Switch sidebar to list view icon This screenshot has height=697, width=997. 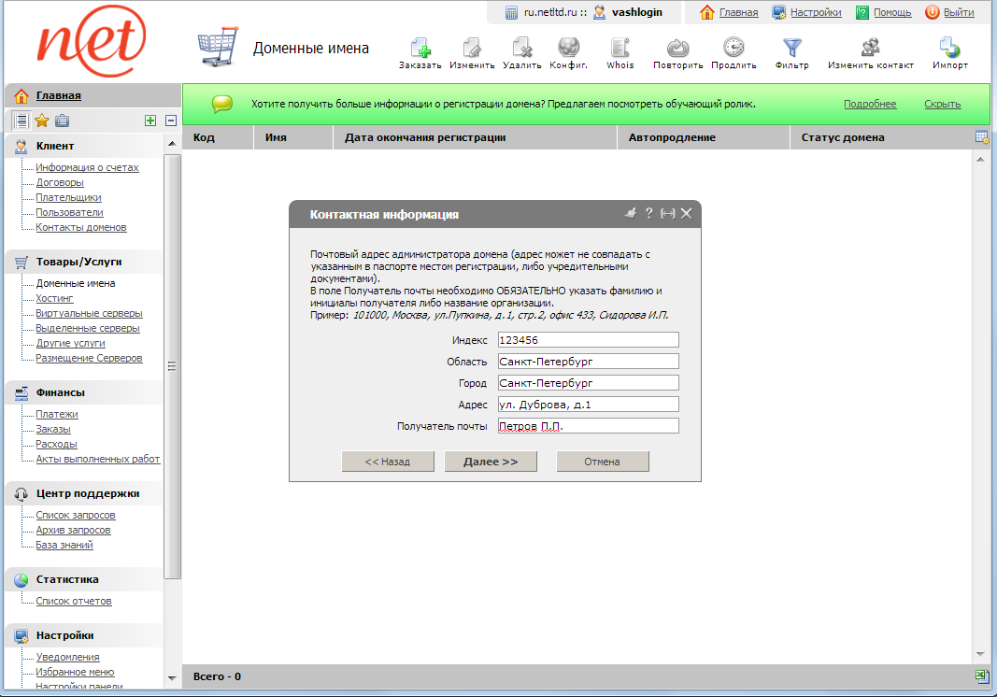coord(21,121)
